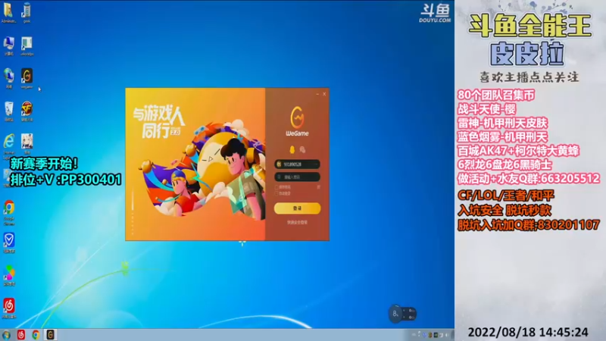The width and height of the screenshot is (606, 341).
Task: Expand the QQ account number dropdown arrow
Action: coord(316,164)
